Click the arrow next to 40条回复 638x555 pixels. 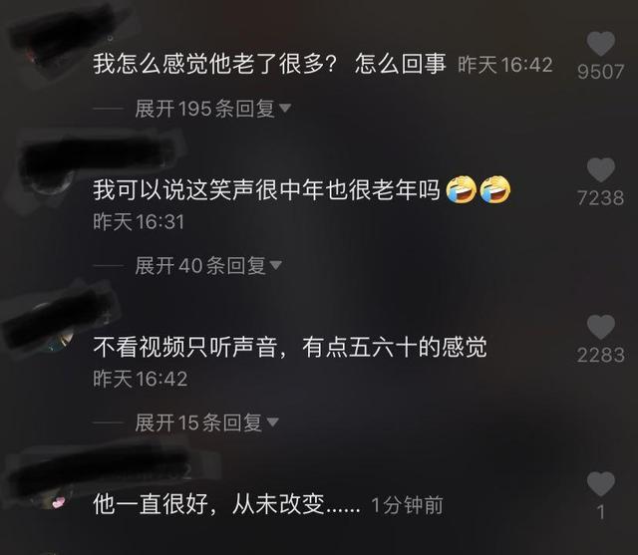276,265
